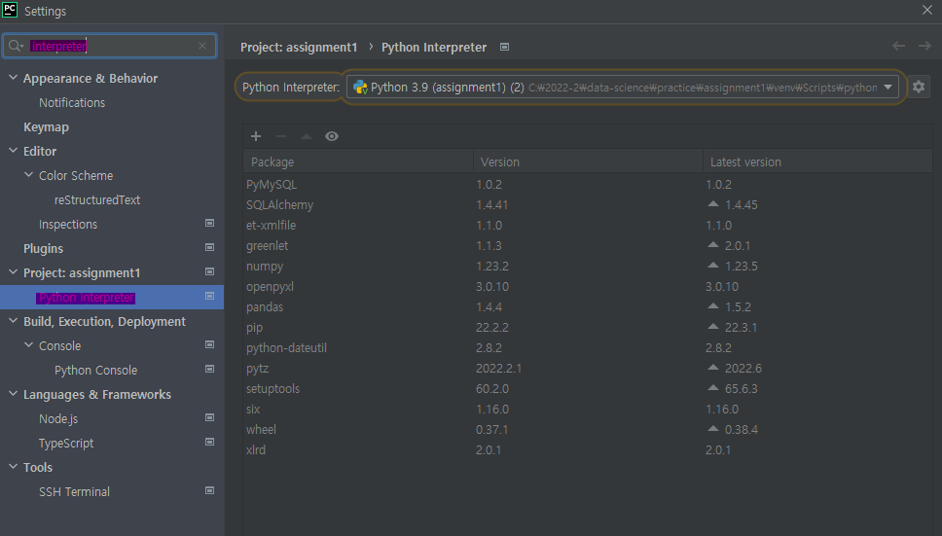Collapse the Appearance & Behavior section

[14, 78]
